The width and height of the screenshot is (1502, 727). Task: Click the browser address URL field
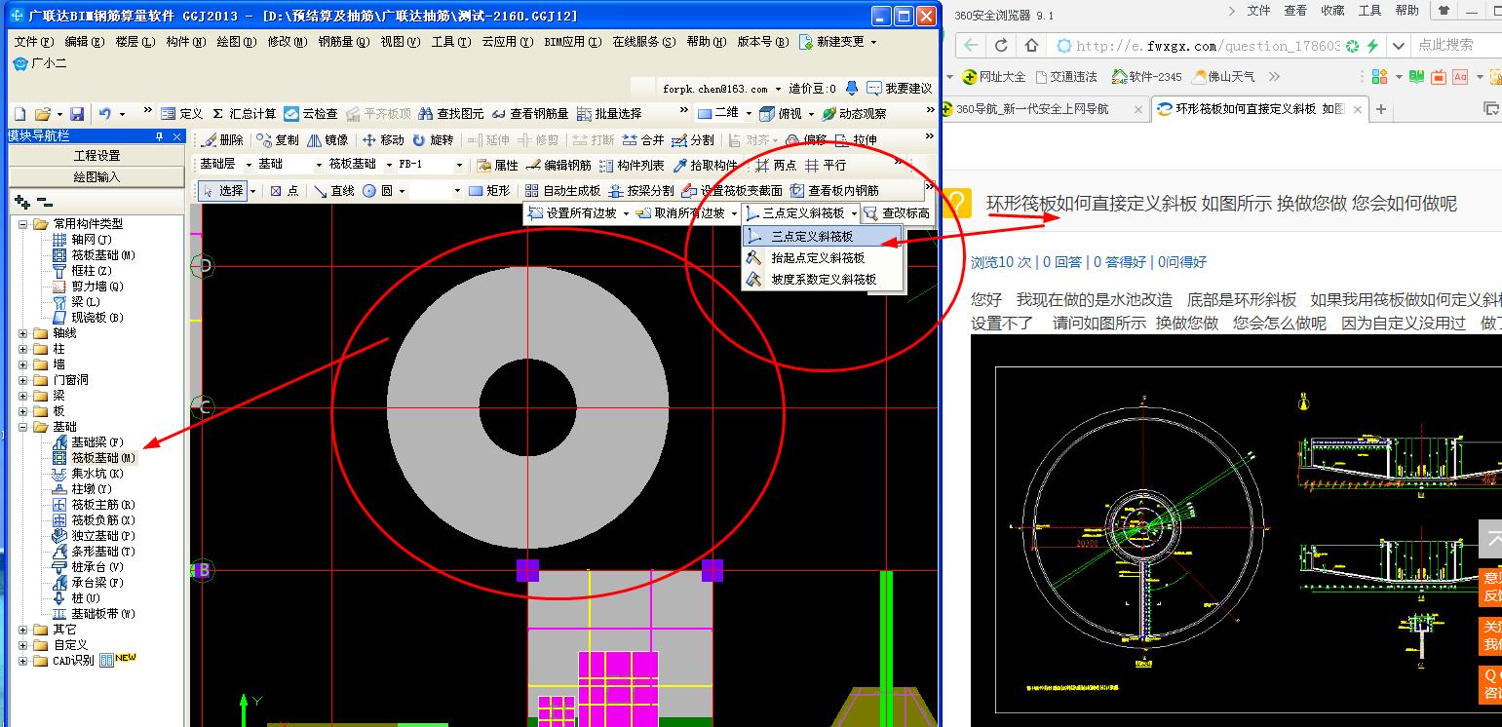pyautogui.click(x=1197, y=45)
